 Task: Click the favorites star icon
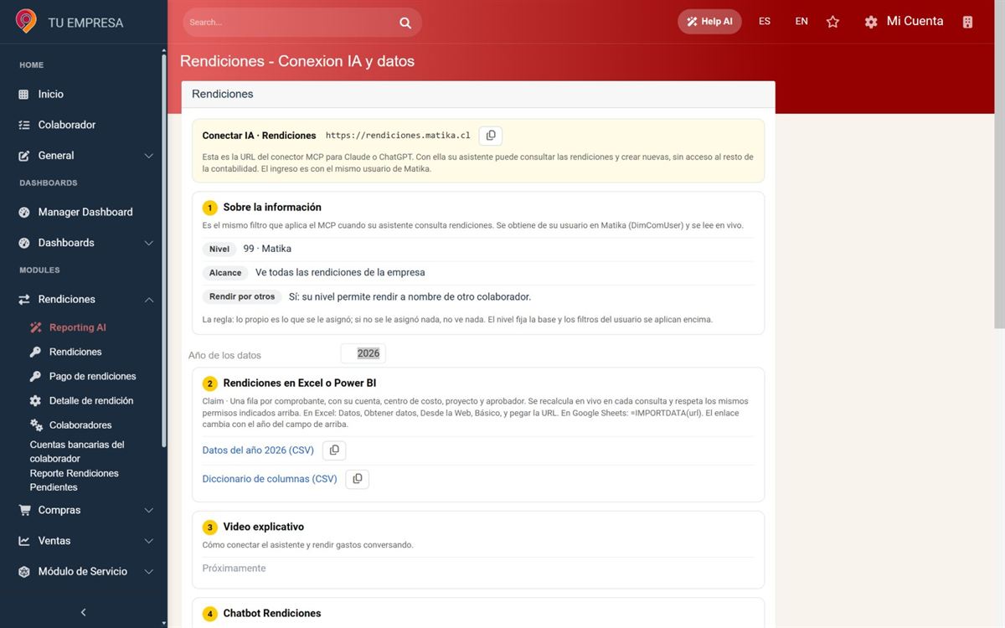[832, 22]
